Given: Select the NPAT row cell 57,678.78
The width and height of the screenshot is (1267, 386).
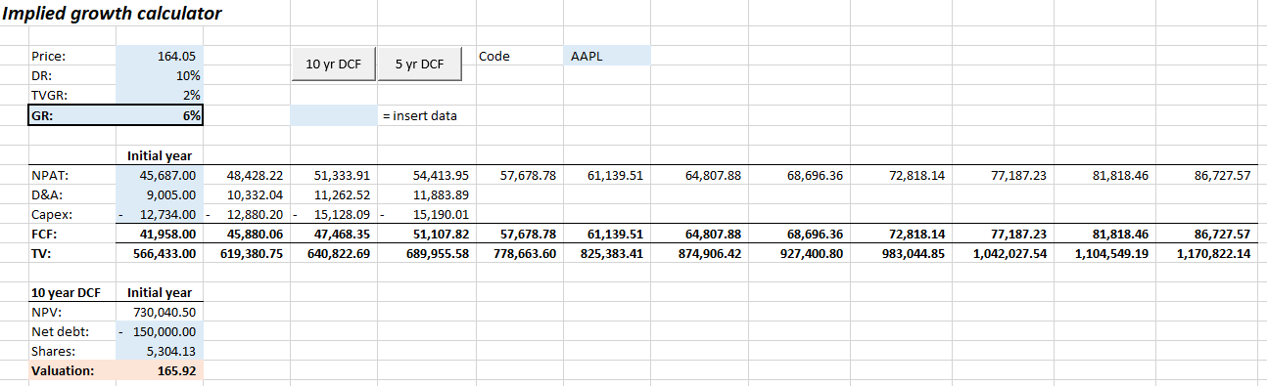Looking at the screenshot, I should [521, 176].
